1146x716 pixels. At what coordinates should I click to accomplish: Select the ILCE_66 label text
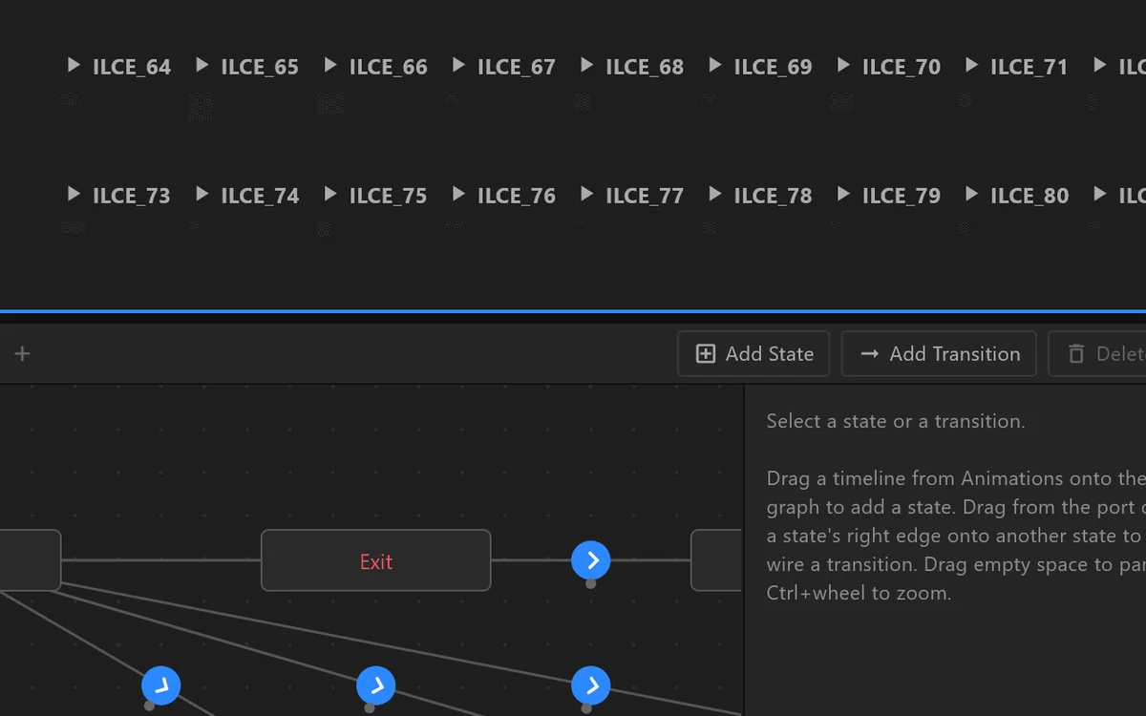click(x=389, y=67)
